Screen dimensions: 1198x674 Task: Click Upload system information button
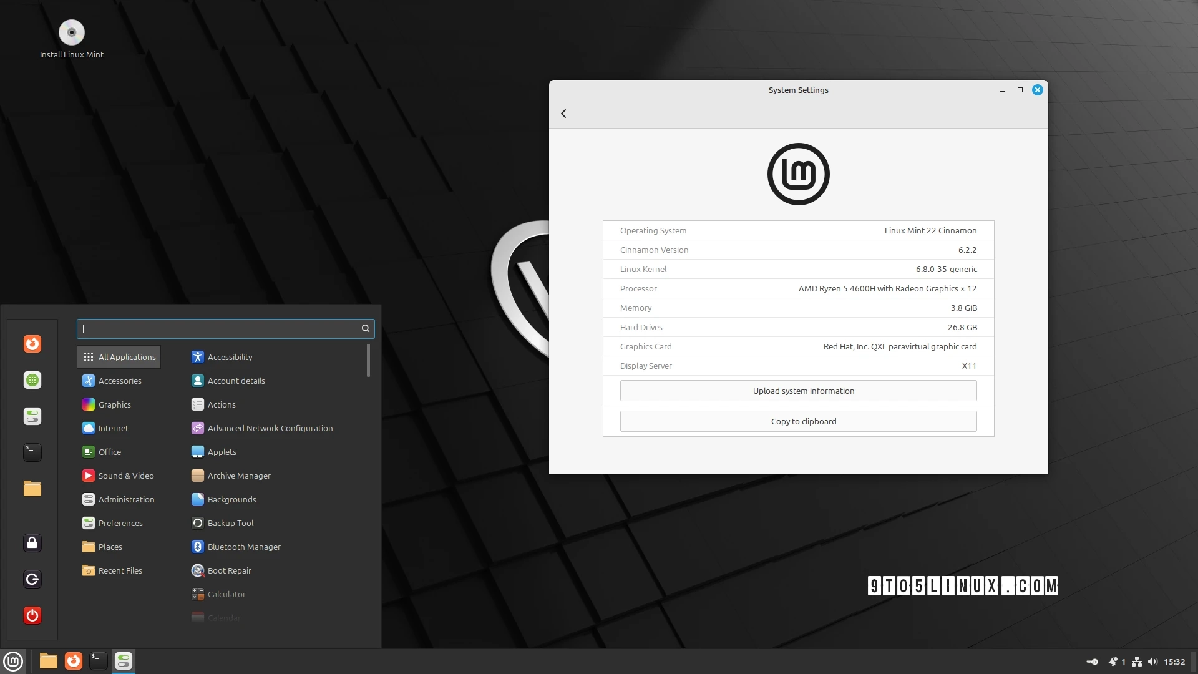(798, 390)
